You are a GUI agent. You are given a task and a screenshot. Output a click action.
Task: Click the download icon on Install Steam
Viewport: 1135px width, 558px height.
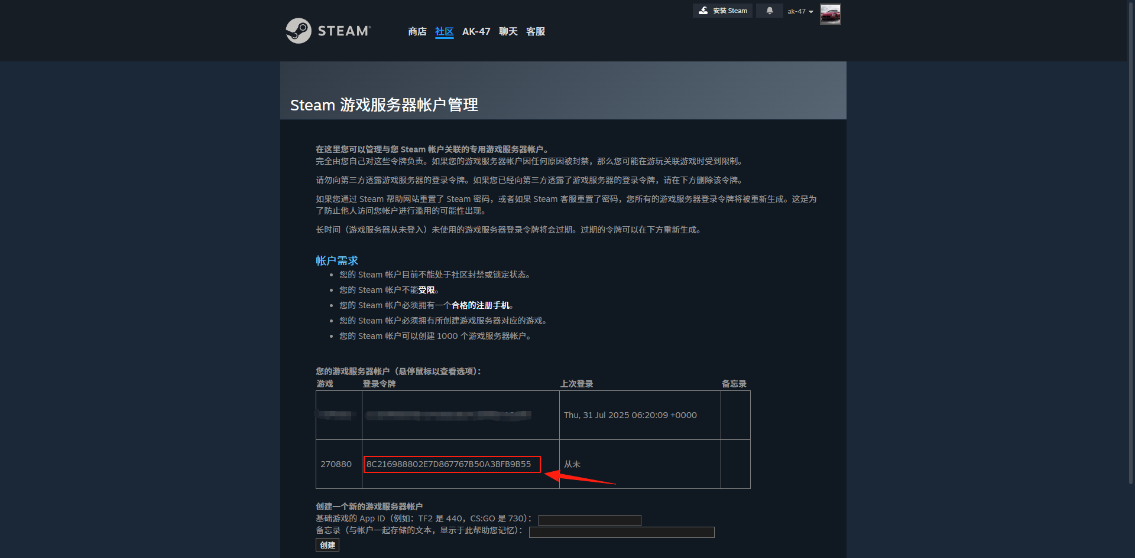pos(703,11)
